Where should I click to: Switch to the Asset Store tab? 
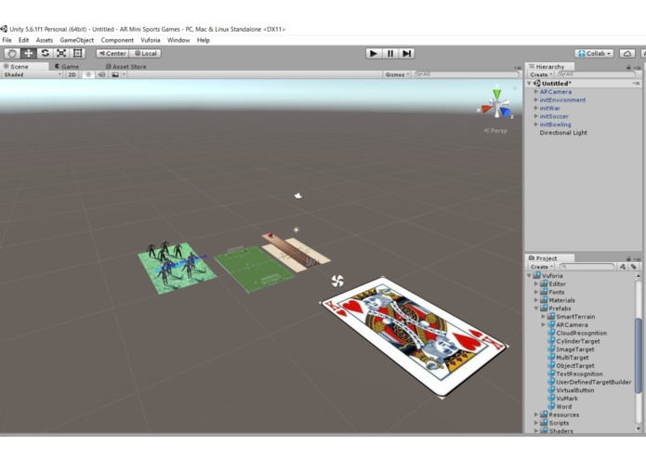125,66
